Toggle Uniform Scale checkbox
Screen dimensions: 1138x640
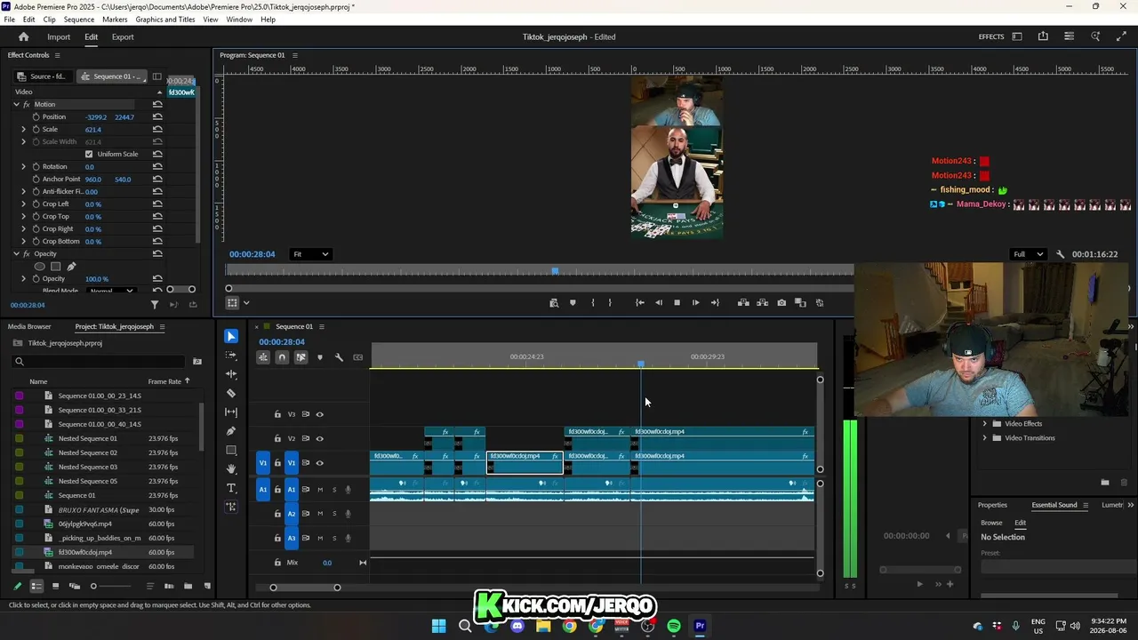pyautogui.click(x=89, y=154)
